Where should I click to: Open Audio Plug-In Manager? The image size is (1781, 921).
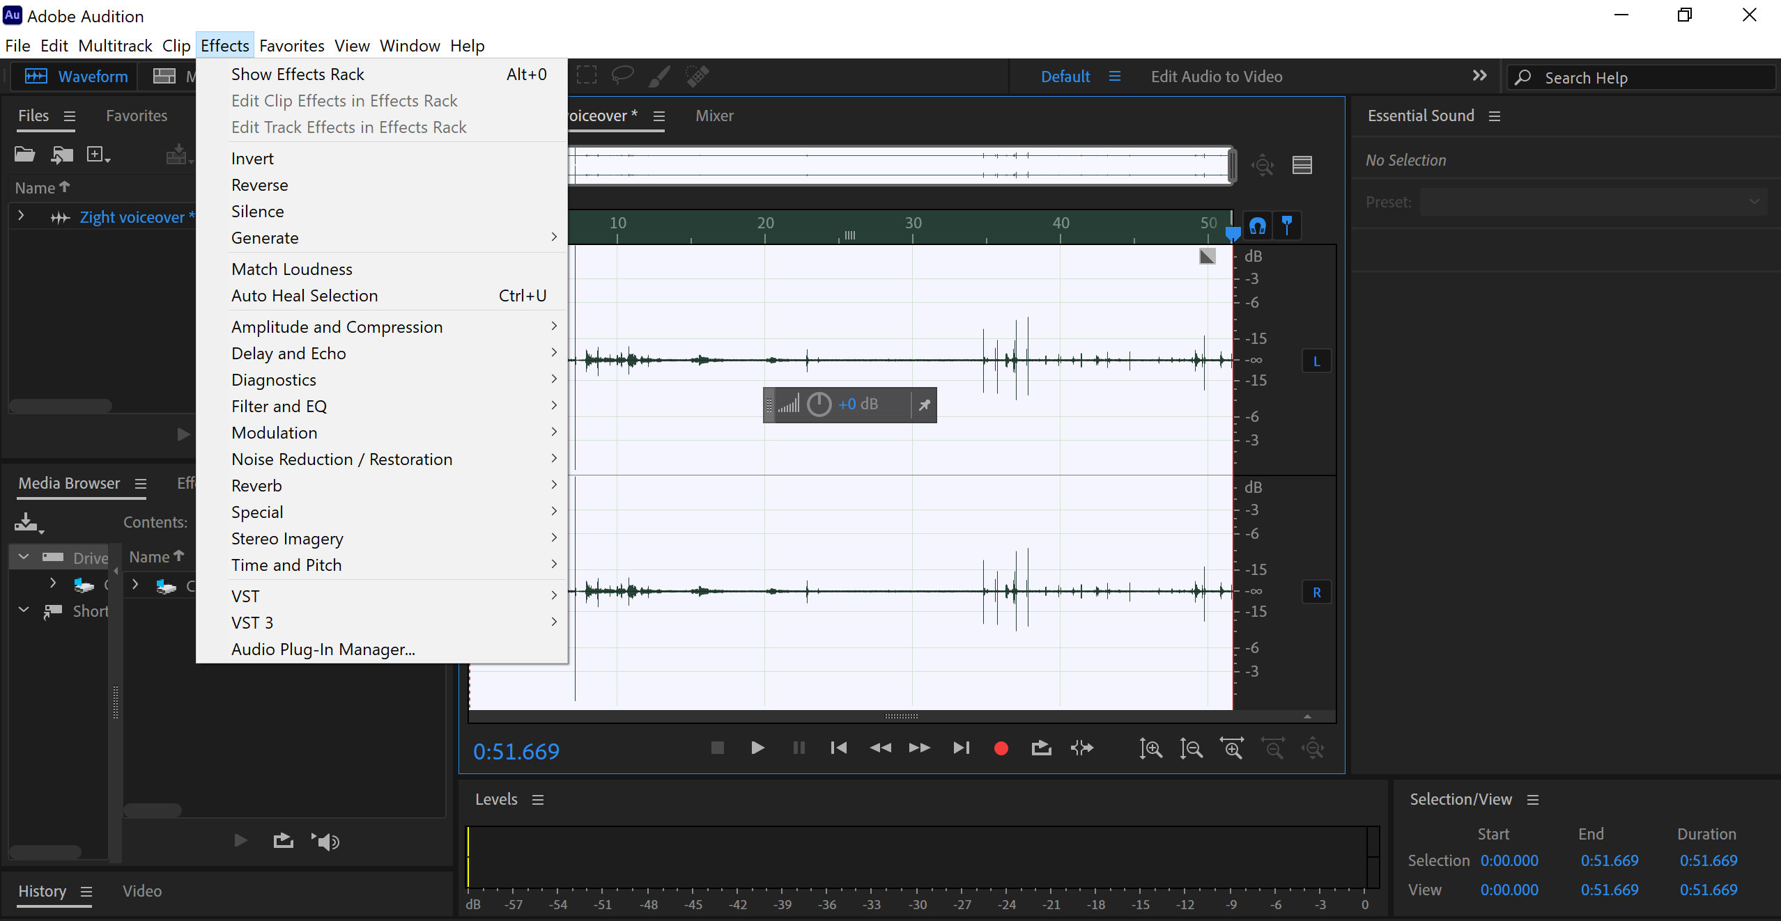382,650
